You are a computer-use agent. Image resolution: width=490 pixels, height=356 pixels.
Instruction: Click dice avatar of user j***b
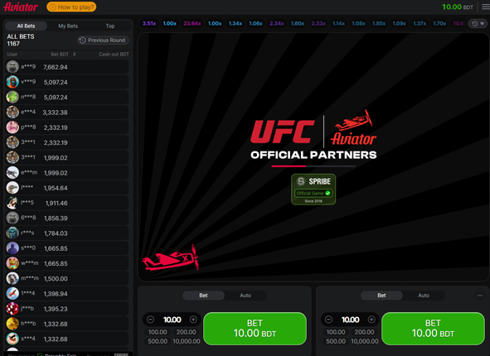coord(12,309)
